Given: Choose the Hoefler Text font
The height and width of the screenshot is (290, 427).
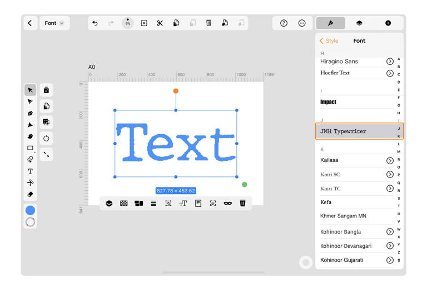Looking at the screenshot, I should pyautogui.click(x=335, y=73).
